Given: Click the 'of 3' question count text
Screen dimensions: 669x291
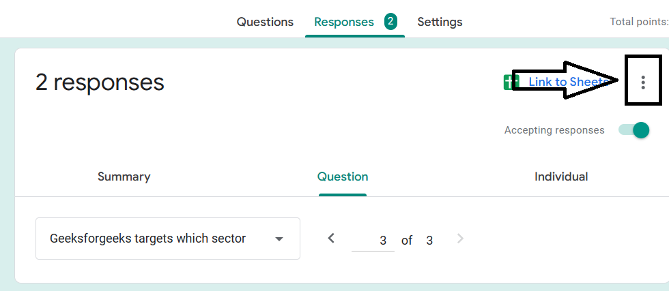Looking at the screenshot, I should 417,240.
